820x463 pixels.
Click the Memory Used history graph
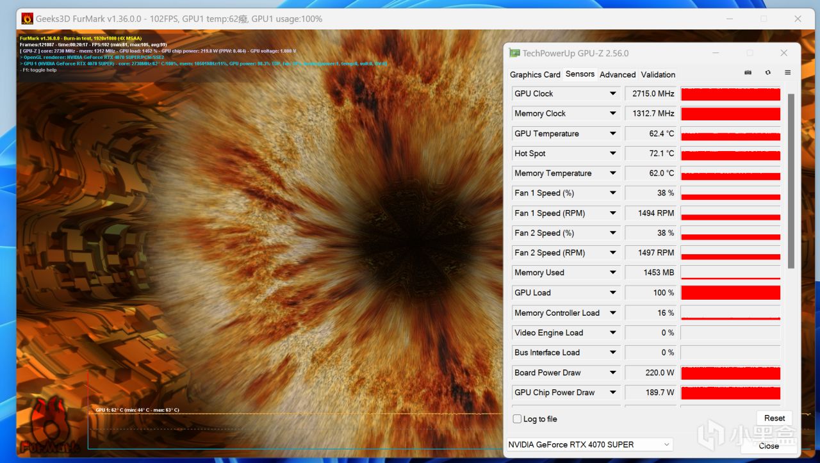[730, 272]
